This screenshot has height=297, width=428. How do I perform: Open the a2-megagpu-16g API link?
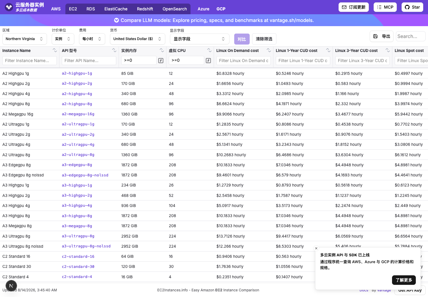(x=78, y=114)
